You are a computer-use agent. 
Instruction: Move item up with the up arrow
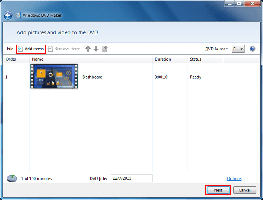[88, 49]
